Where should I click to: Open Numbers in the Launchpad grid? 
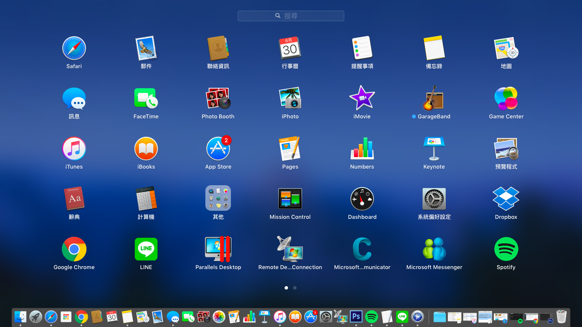[362, 149]
